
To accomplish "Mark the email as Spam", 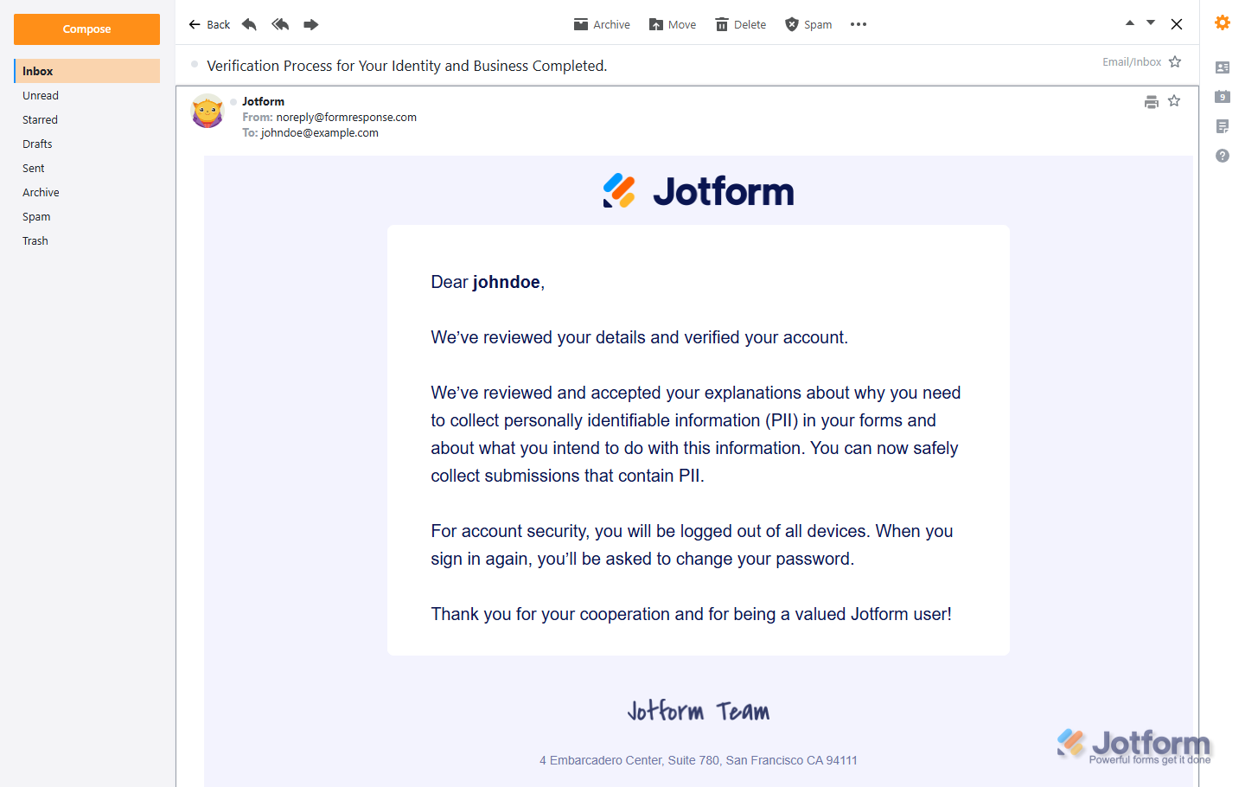I will click(x=808, y=24).
